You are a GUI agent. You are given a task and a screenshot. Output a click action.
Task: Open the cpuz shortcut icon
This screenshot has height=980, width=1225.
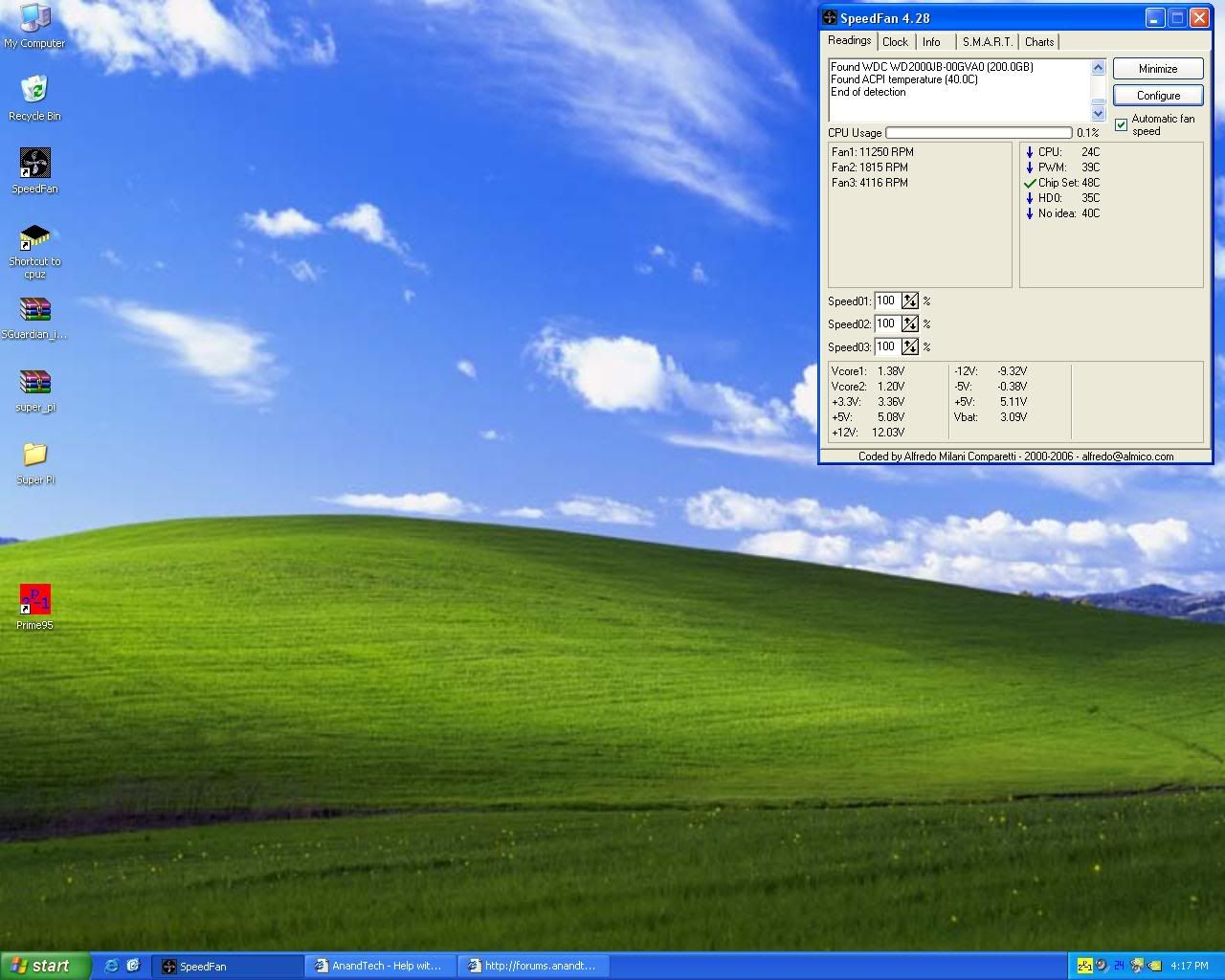coord(34,237)
